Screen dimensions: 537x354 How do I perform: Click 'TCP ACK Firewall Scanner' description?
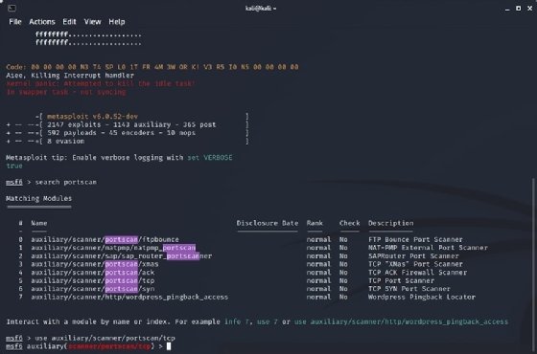tap(417, 273)
